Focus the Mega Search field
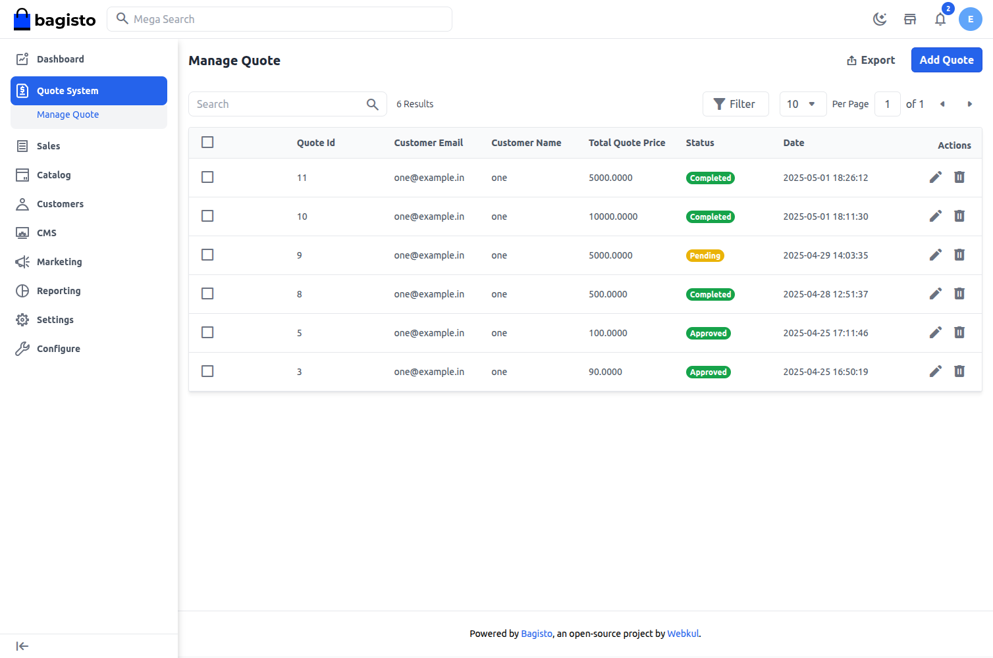Image resolution: width=993 pixels, height=658 pixels. click(279, 19)
